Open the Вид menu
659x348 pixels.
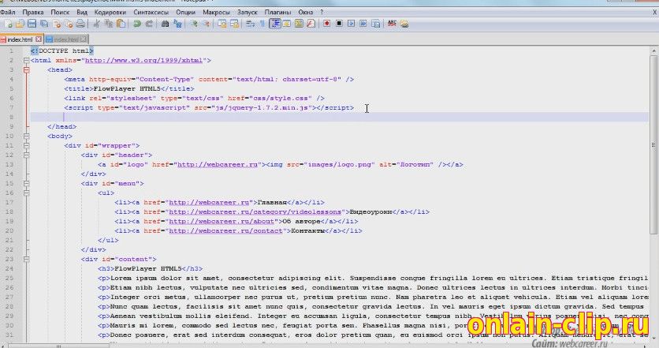(x=82, y=12)
